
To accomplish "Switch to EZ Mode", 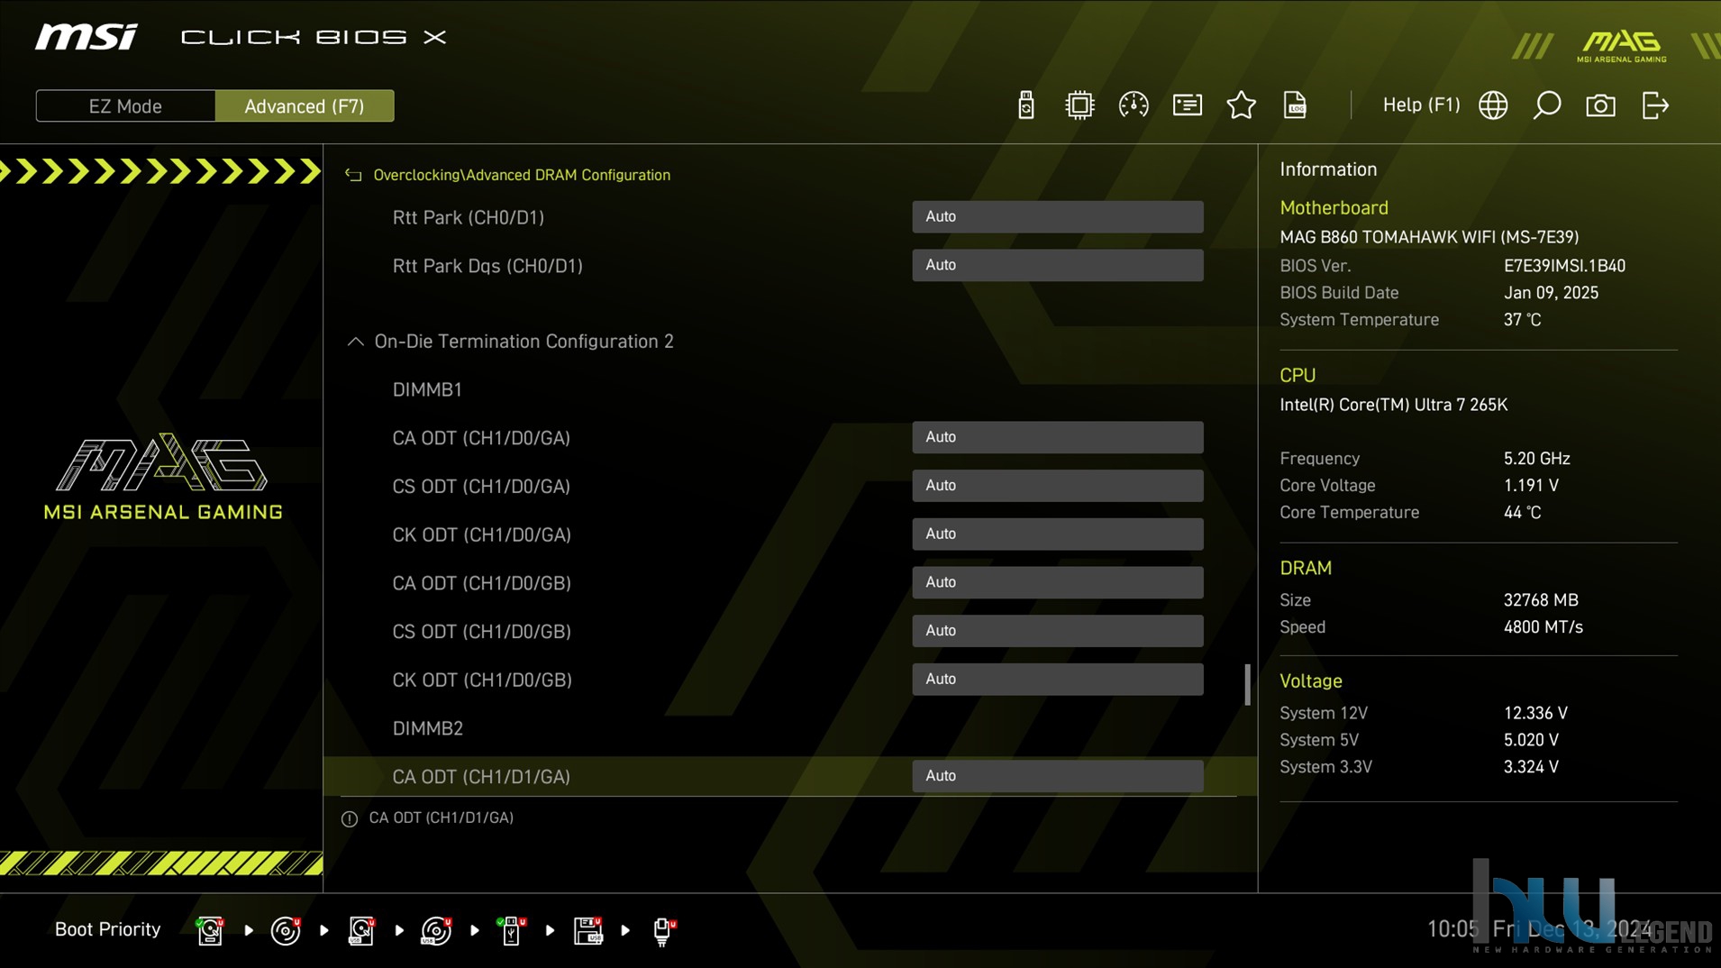I will pyautogui.click(x=125, y=105).
